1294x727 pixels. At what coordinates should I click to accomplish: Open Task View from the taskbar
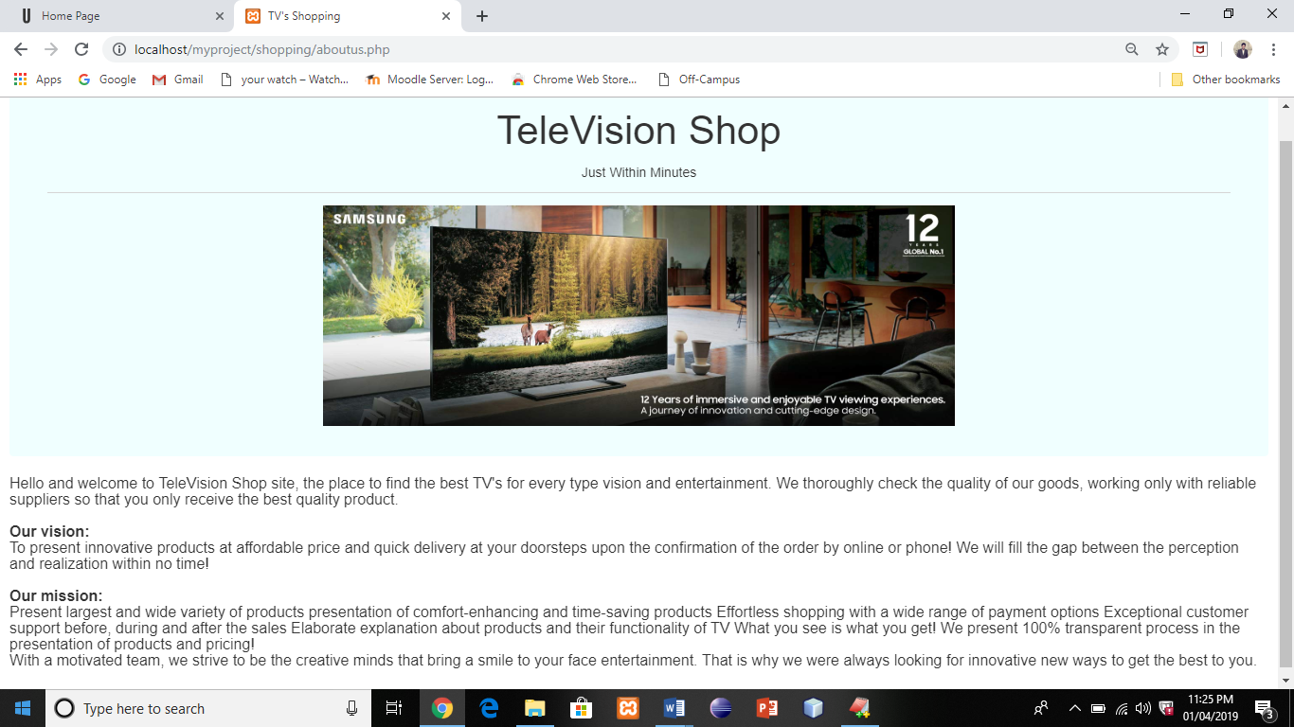click(394, 708)
